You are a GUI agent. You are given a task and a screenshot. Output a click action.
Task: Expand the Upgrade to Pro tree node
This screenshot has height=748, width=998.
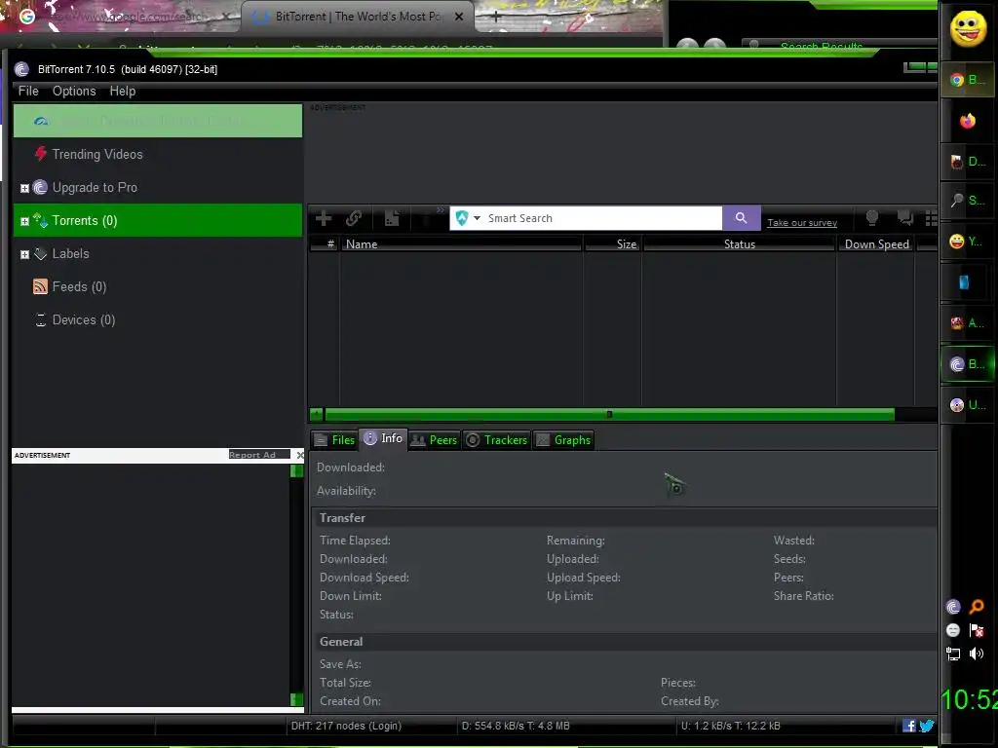(24, 188)
